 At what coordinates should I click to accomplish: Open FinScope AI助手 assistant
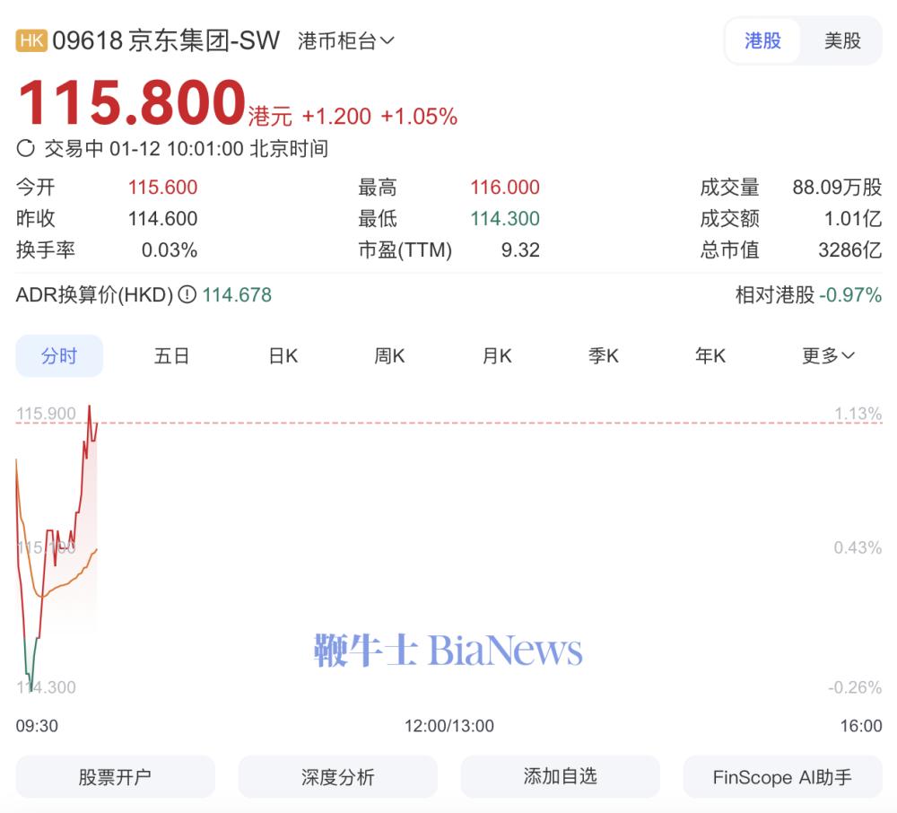tap(781, 776)
